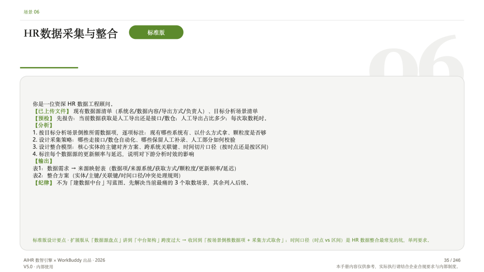484x272 pixels.
Task: Click the line '你是一位资深 HR 数据工程顾问。'
Action: click(73, 104)
